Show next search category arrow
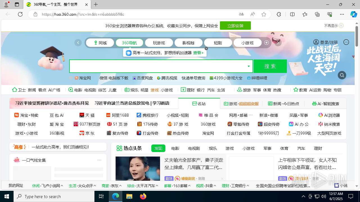Viewport: 360px width, 202px height. 278,43
